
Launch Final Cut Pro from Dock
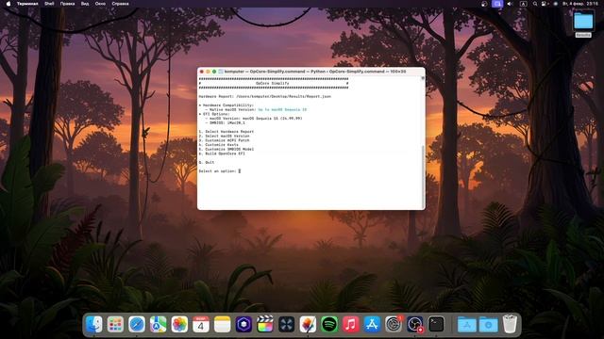tap(265, 324)
